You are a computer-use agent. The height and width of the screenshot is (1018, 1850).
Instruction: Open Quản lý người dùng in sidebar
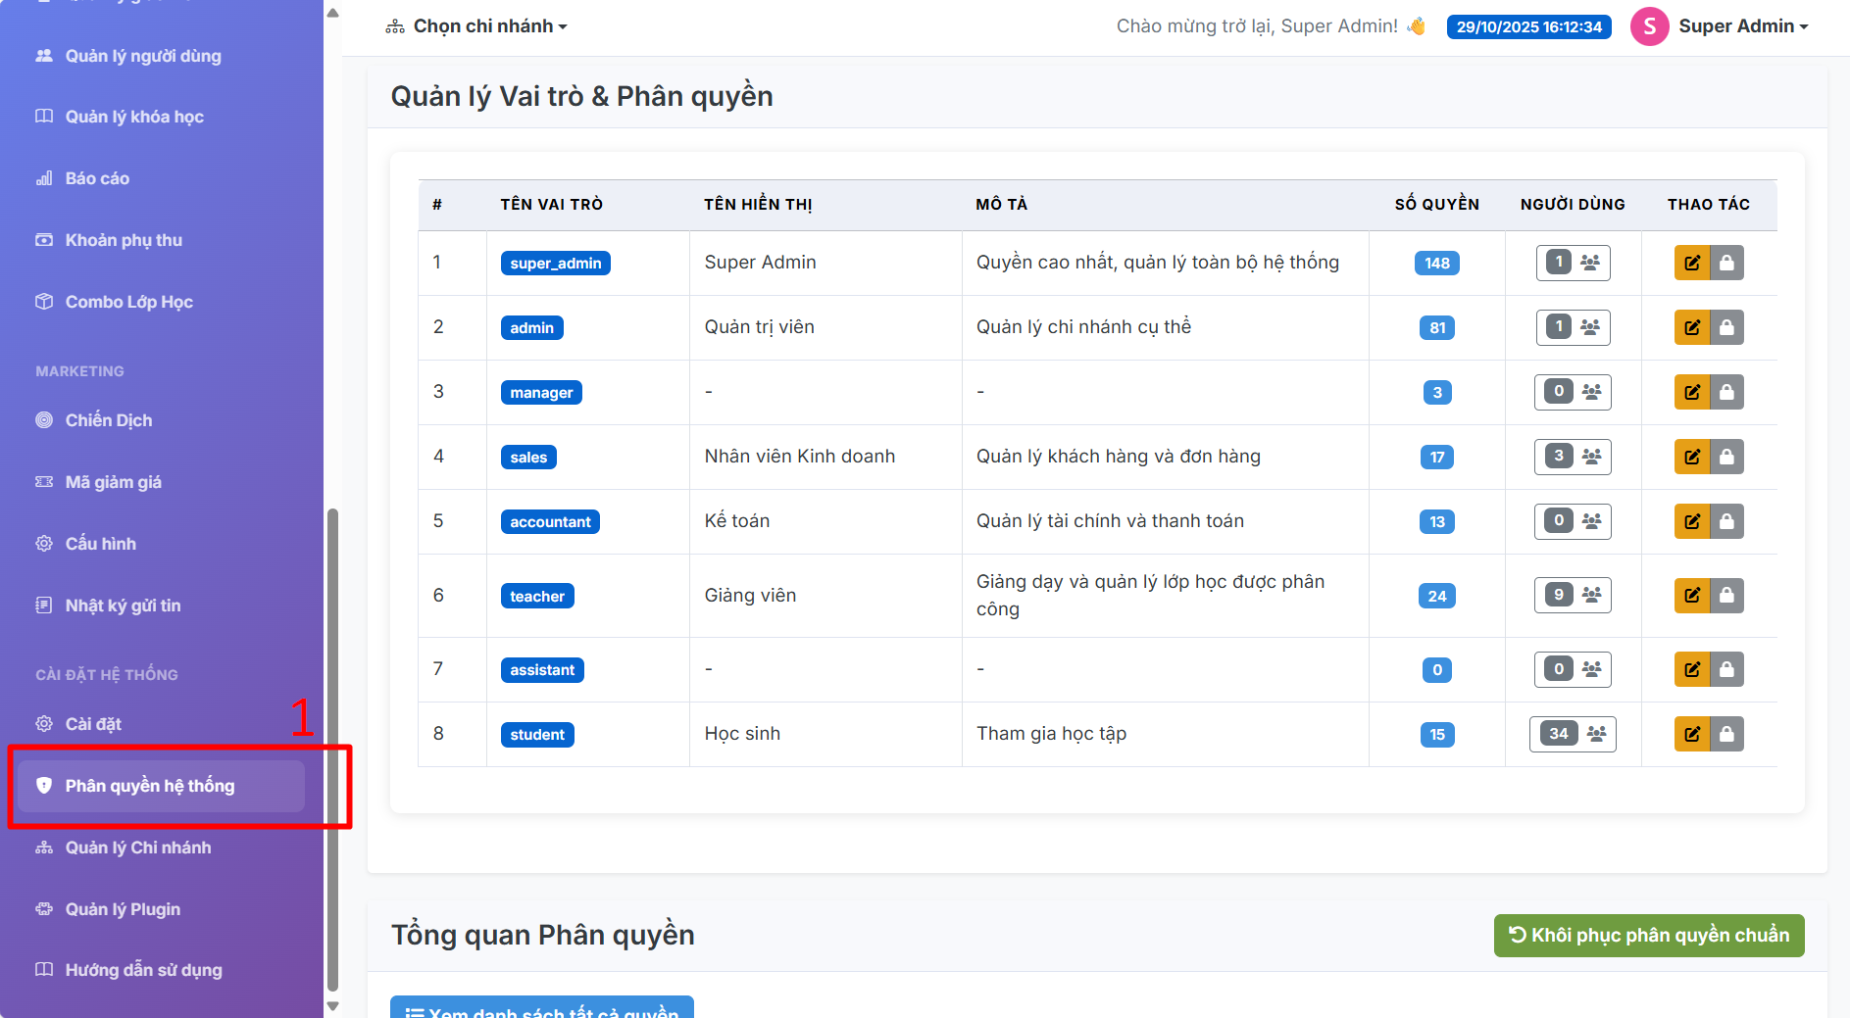143,56
